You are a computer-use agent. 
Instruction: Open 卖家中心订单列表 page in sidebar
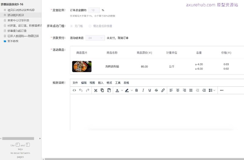click(x=18, y=20)
